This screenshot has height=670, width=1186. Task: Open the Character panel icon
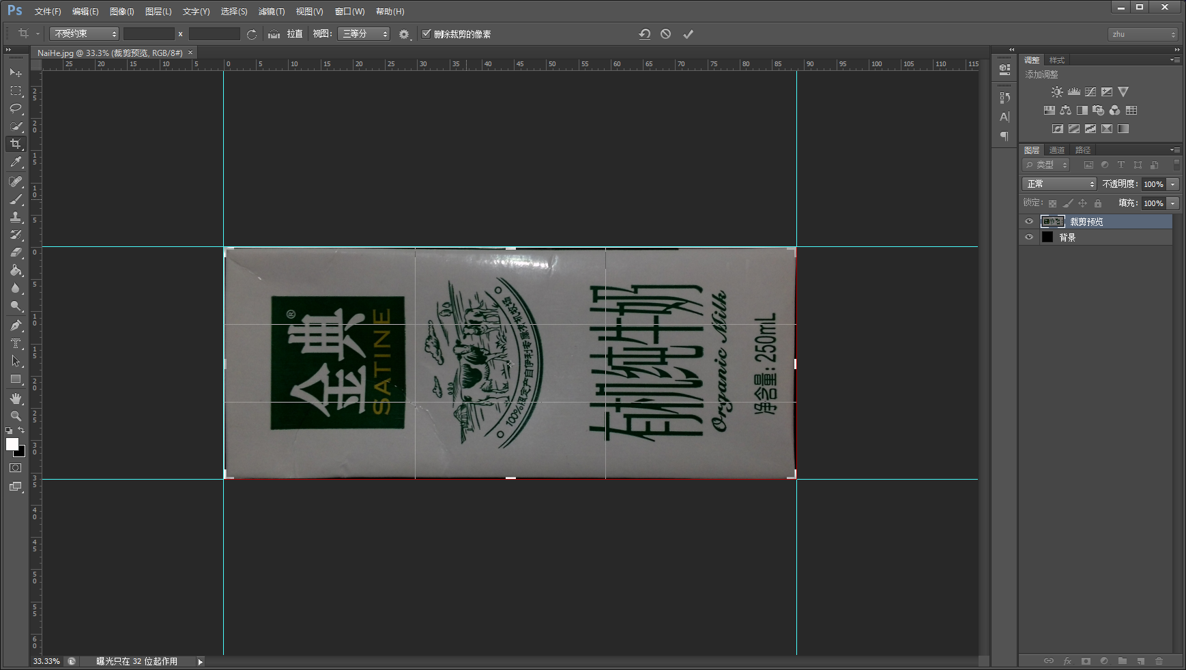point(1004,117)
